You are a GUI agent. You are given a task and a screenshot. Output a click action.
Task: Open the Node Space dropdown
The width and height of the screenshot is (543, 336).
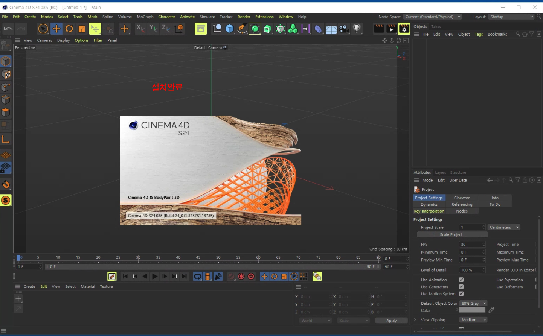point(433,17)
